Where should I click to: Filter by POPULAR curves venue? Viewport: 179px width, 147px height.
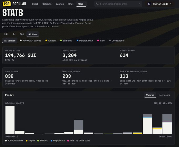(x=31, y=40)
